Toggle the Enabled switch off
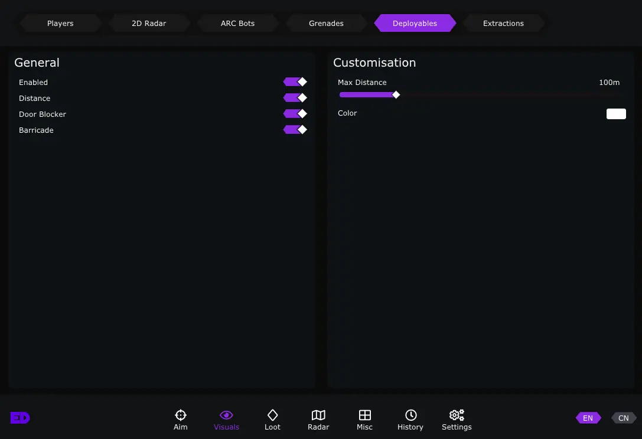Screen dimensions: 642x439 295,82
